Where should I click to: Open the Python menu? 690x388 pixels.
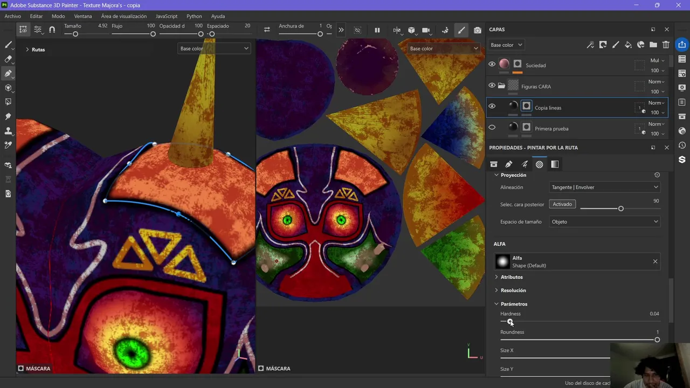194,16
